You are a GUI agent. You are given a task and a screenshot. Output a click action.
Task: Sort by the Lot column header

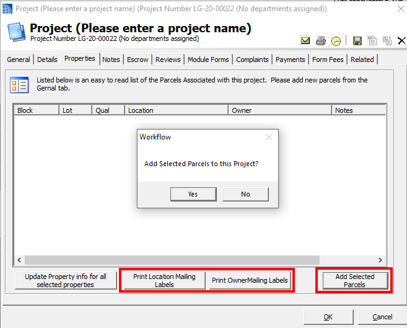(x=76, y=110)
